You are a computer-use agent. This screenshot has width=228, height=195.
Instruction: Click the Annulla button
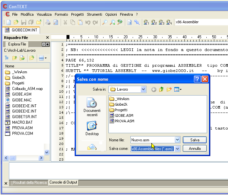tap(195, 149)
